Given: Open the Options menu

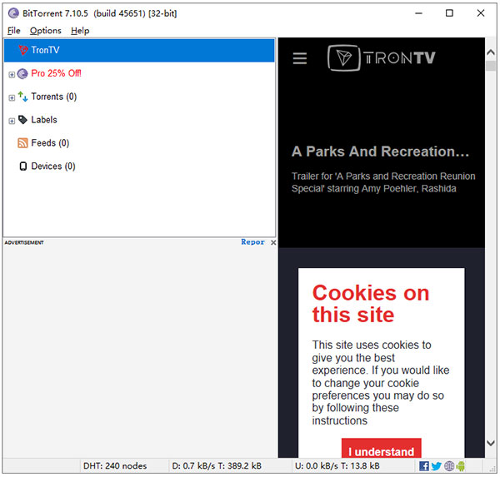Looking at the screenshot, I should click(x=46, y=31).
